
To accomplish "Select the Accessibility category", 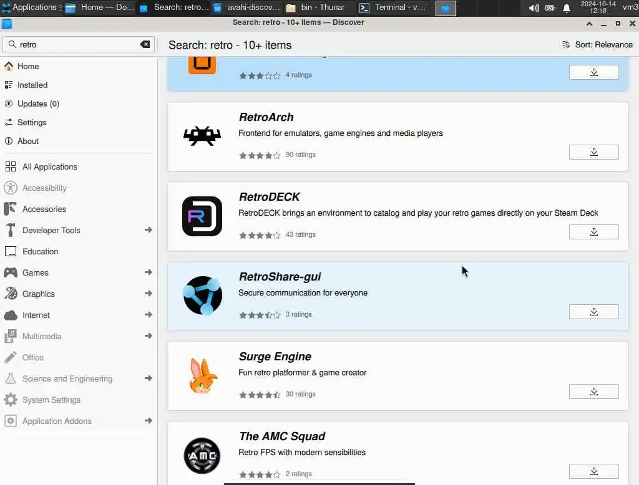I will pos(78,188).
